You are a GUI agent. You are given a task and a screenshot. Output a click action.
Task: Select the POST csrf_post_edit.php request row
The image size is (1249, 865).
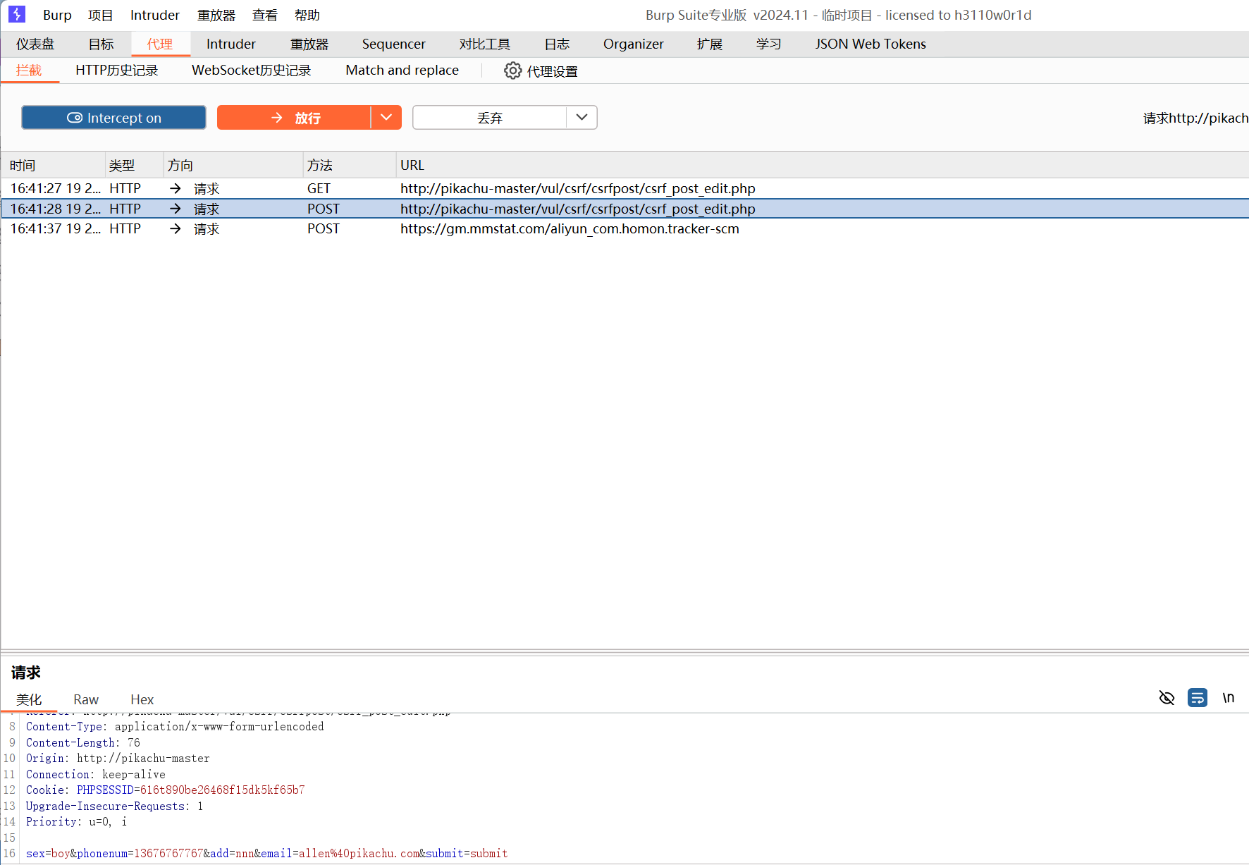(624, 209)
